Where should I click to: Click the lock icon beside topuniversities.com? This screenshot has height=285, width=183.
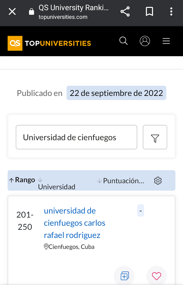[x=31, y=12]
